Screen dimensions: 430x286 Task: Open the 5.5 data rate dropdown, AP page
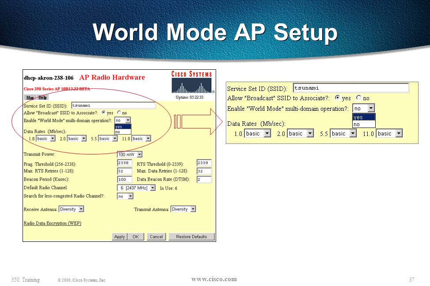tap(108, 139)
